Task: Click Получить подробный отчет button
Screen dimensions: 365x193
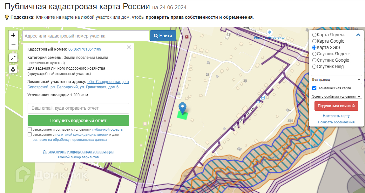Action: click(x=78, y=121)
